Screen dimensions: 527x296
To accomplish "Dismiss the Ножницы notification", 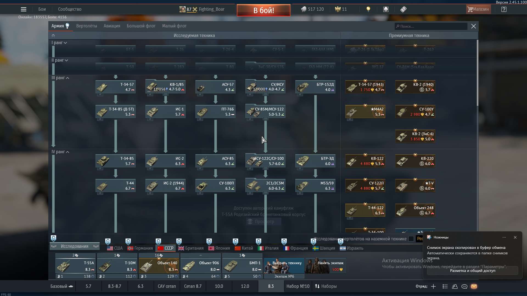I will tap(515, 237).
